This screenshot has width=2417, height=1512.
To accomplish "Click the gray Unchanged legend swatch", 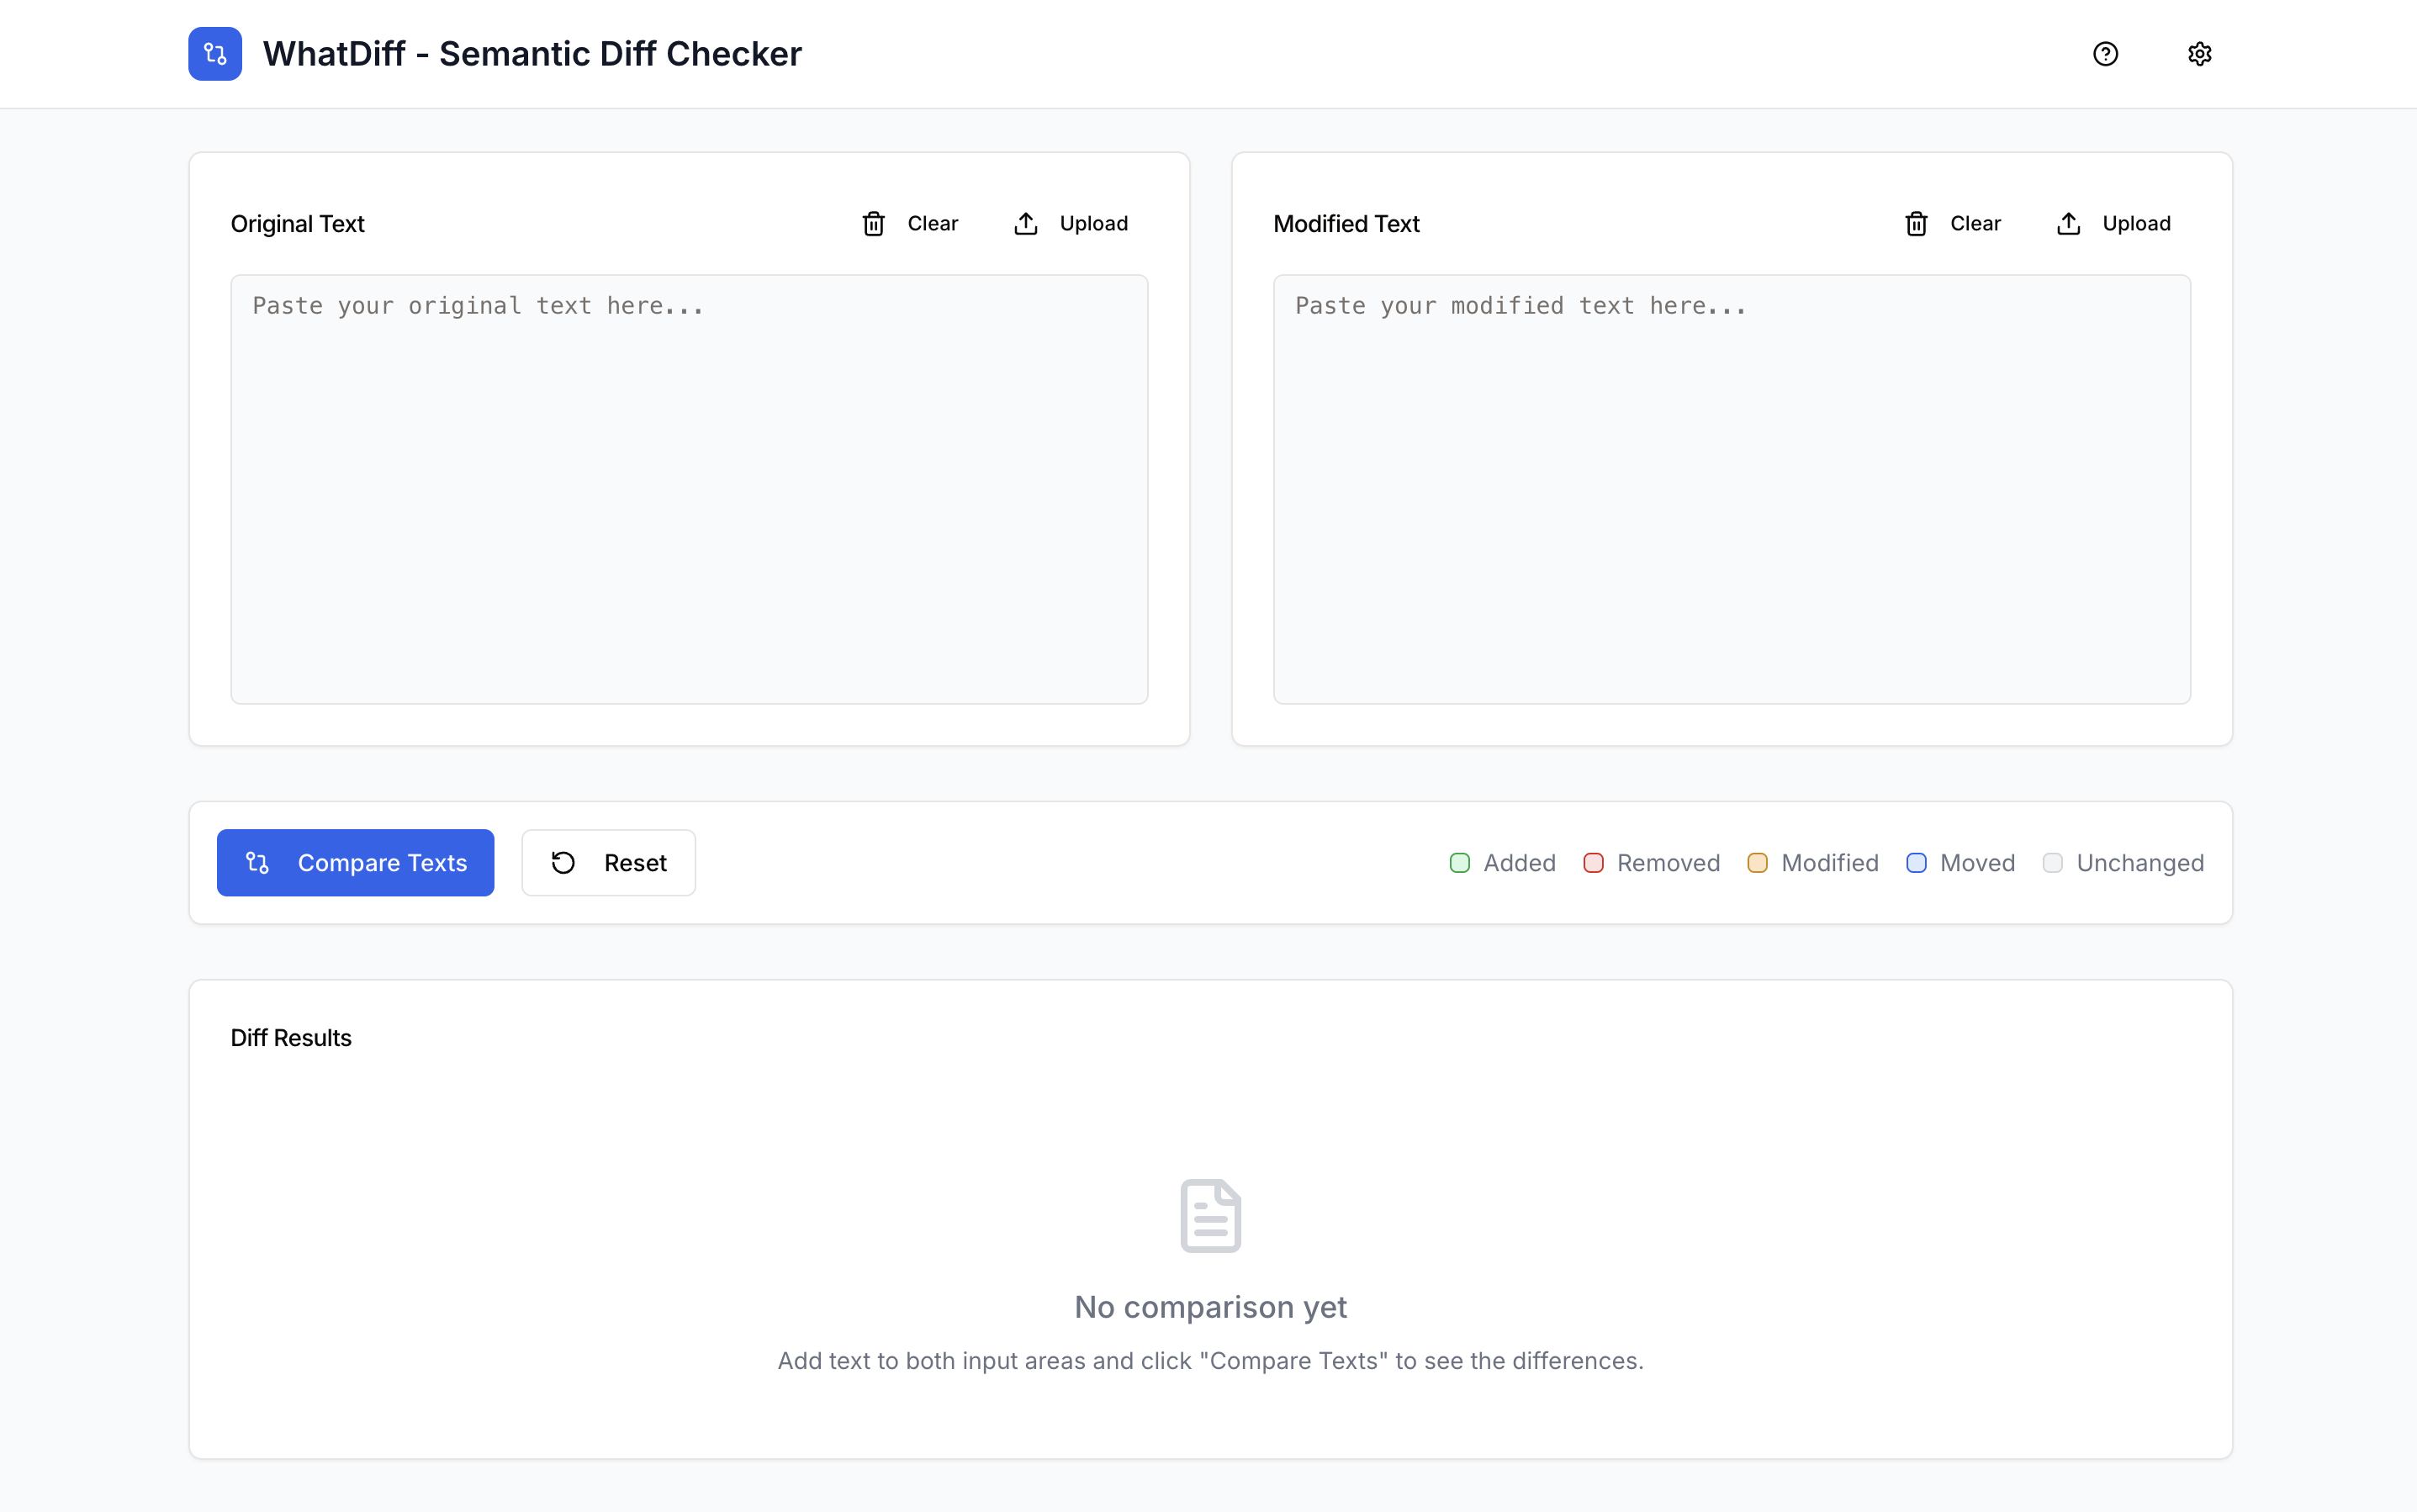I will point(2052,863).
